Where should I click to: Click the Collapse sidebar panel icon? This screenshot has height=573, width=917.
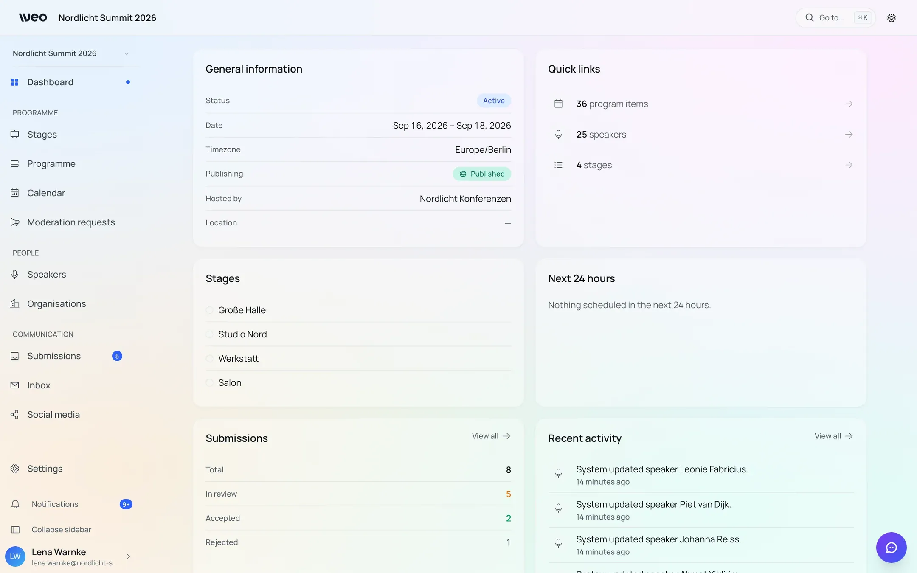click(x=15, y=530)
